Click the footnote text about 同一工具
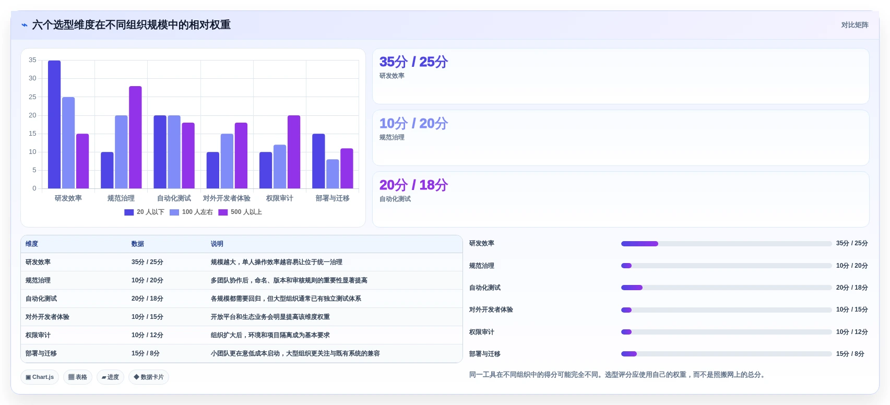Viewport: 890px width, 405px height. [619, 375]
